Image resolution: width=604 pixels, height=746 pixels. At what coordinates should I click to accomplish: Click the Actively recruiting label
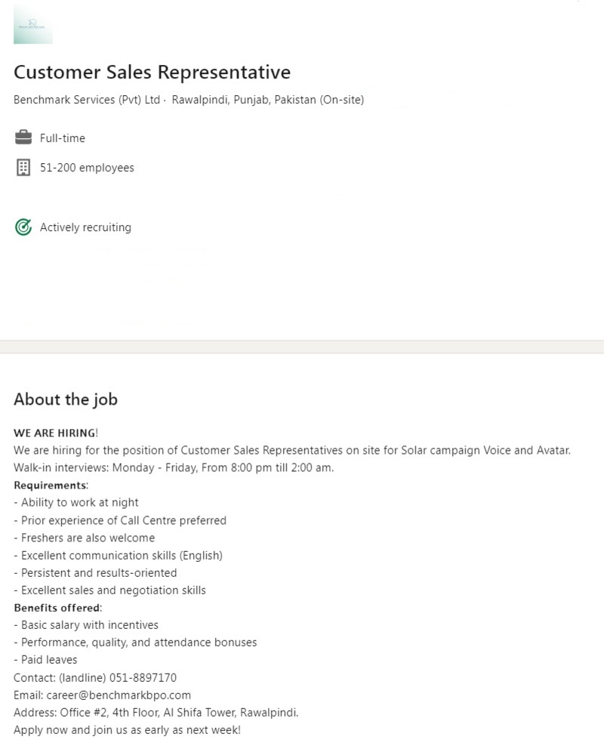85,227
